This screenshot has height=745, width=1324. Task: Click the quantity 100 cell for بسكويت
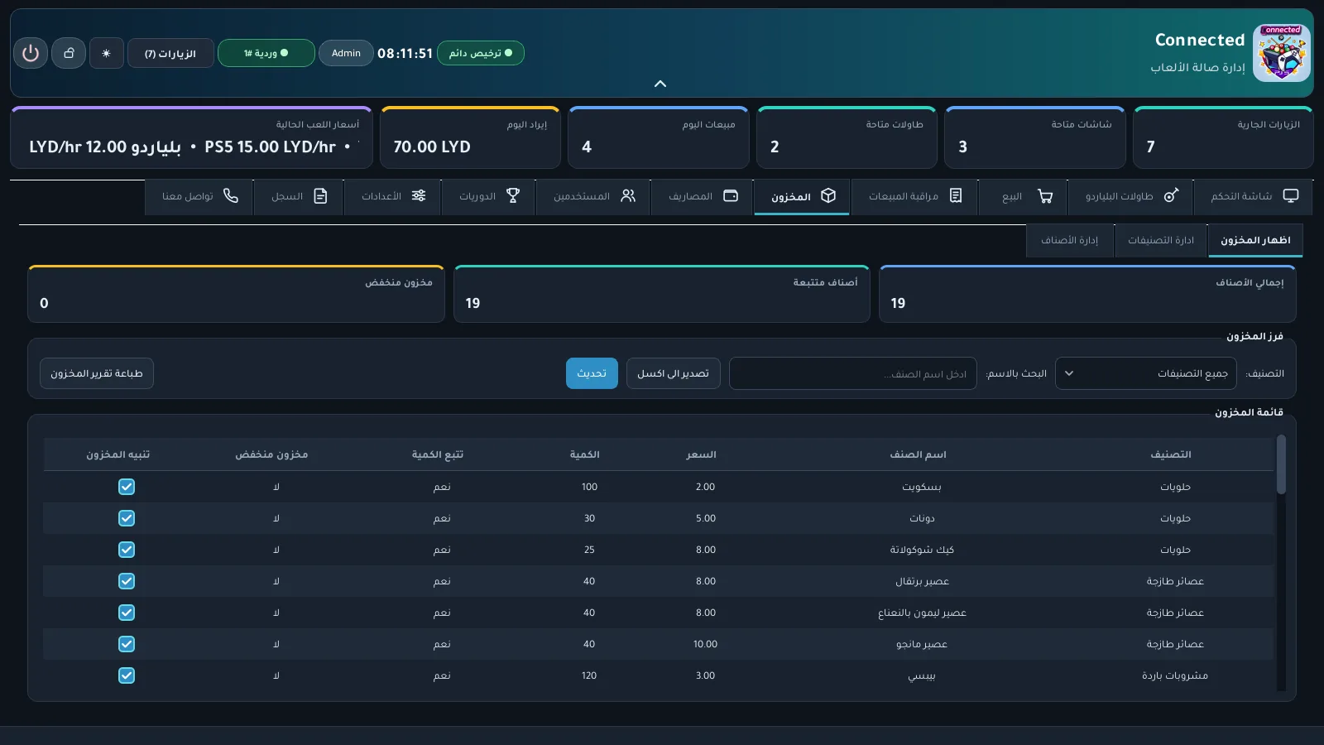click(589, 487)
